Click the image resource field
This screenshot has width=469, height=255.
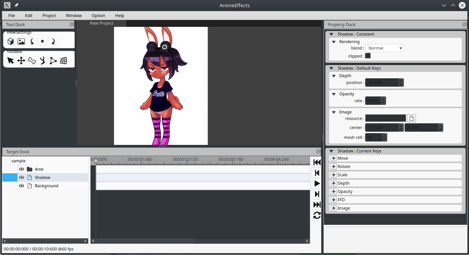coord(386,118)
